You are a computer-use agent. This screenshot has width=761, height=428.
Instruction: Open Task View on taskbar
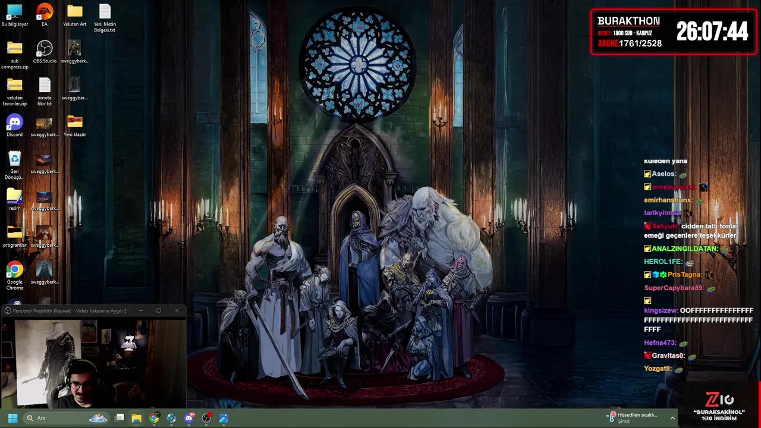[120, 418]
